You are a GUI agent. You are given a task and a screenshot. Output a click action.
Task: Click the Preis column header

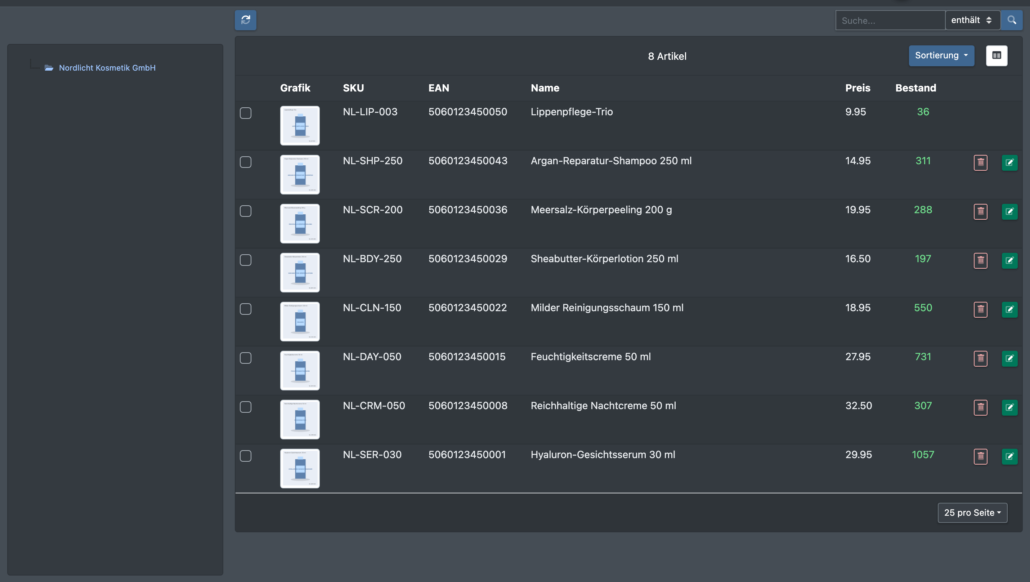(857, 88)
